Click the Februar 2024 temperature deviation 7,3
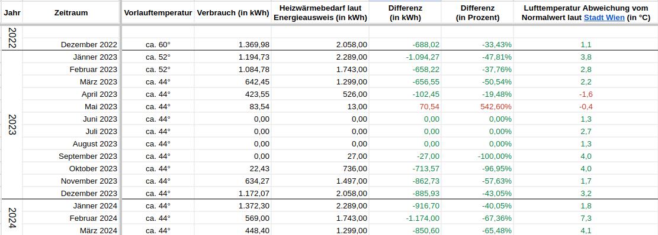658x235 pixels. point(586,218)
